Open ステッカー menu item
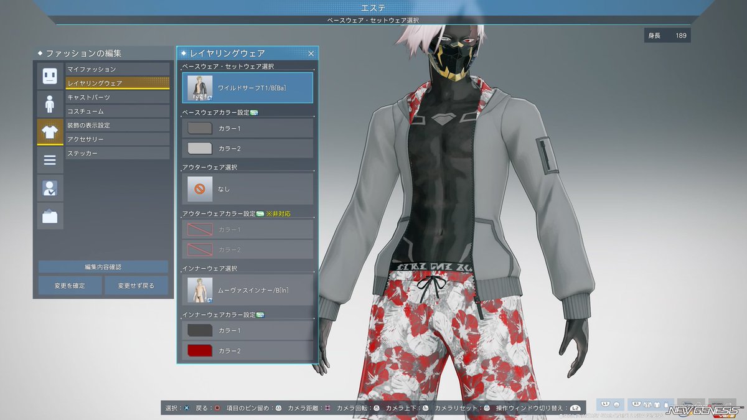Image resolution: width=747 pixels, height=420 pixels. tap(118, 153)
